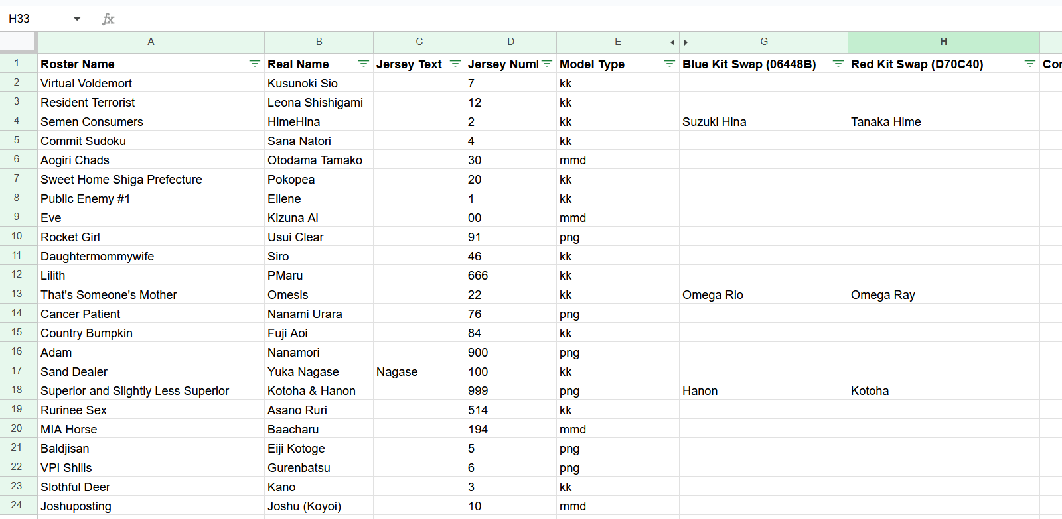Open the Jersey Number column filter
This screenshot has height=519, width=1062.
click(x=546, y=64)
